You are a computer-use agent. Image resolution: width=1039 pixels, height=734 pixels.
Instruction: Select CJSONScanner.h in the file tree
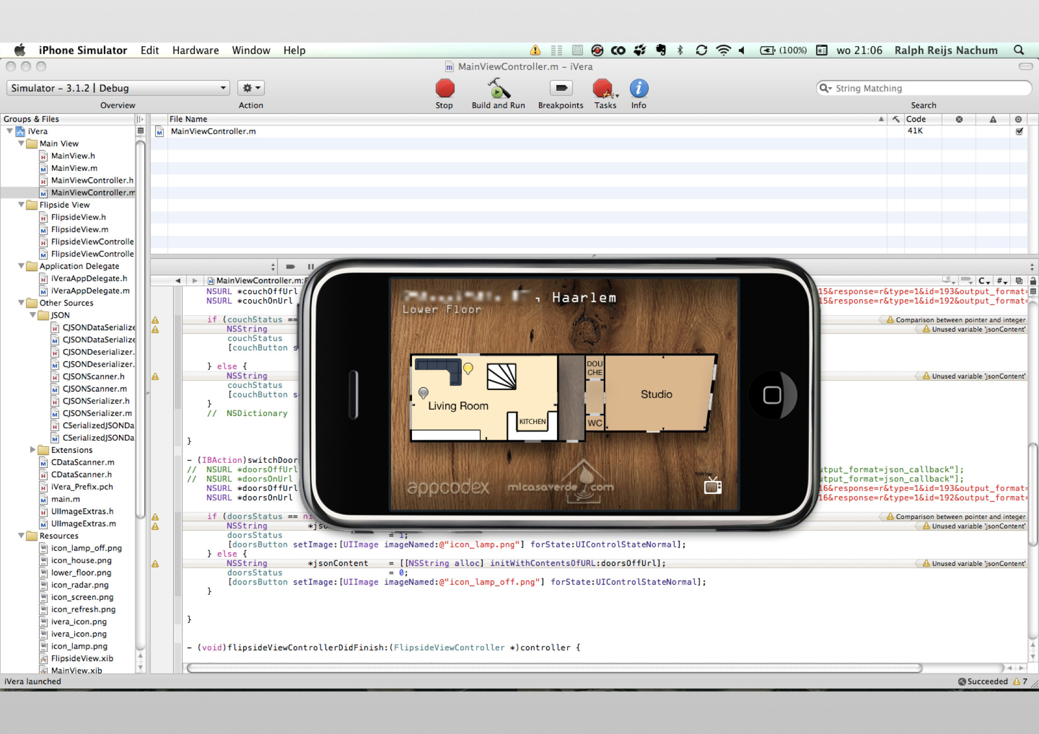tap(93, 377)
